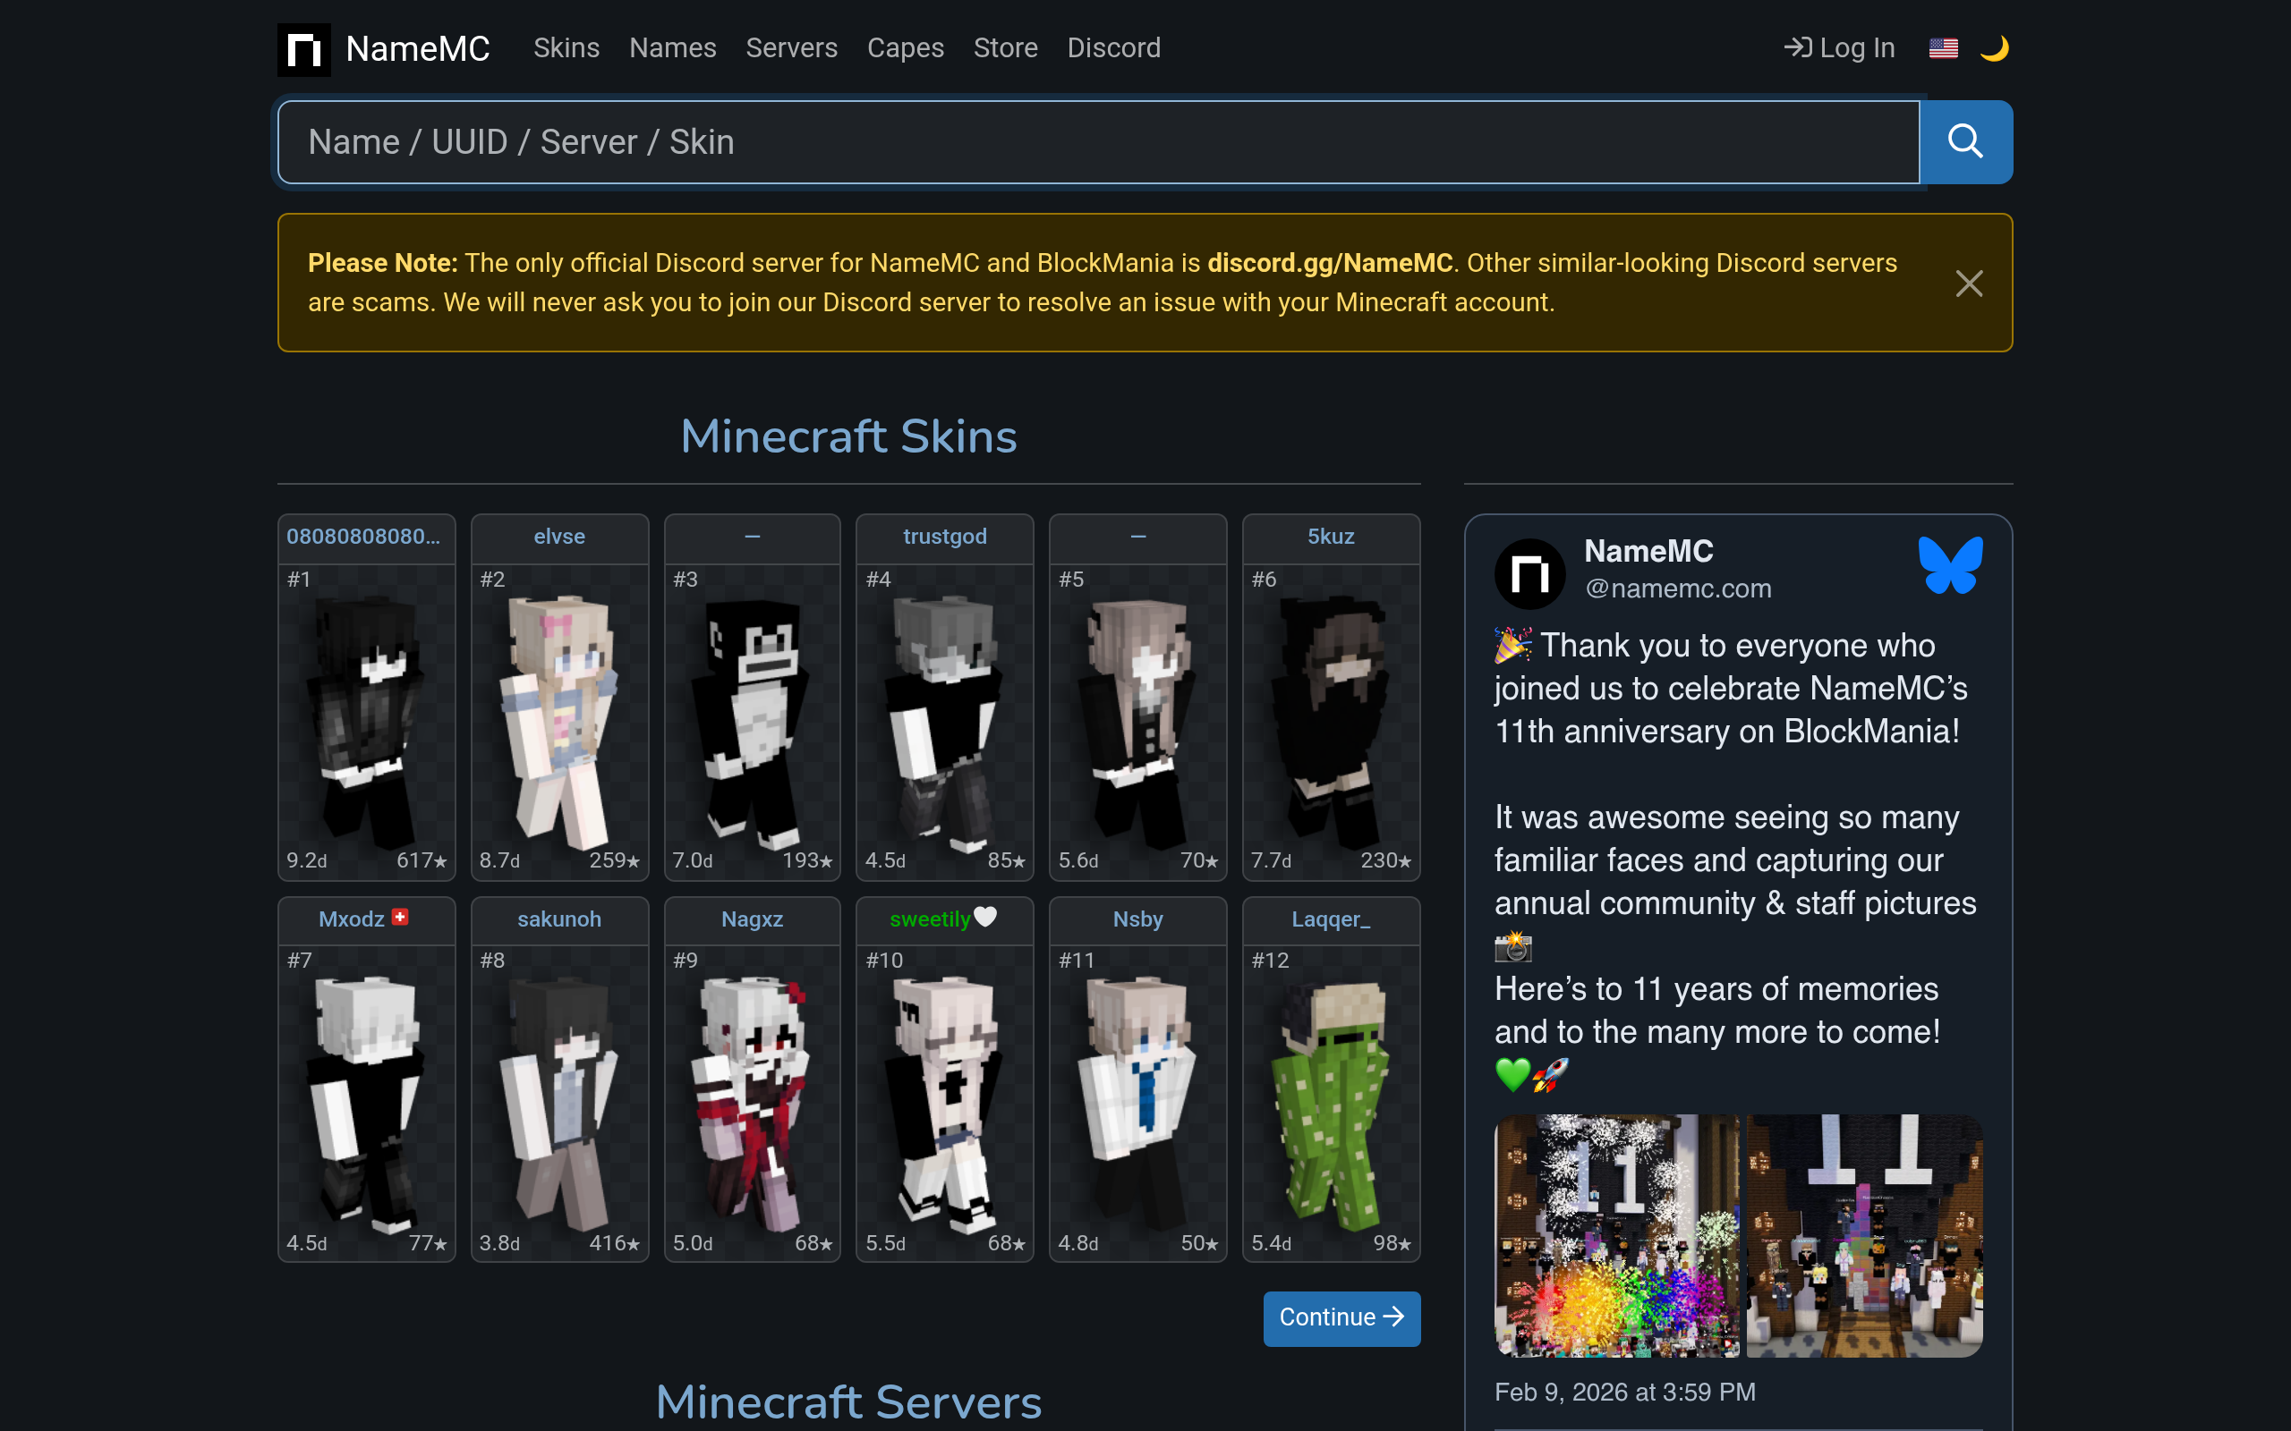Open the fireworks anniversary photo
Image resolution: width=2291 pixels, height=1431 pixels.
point(1617,1236)
